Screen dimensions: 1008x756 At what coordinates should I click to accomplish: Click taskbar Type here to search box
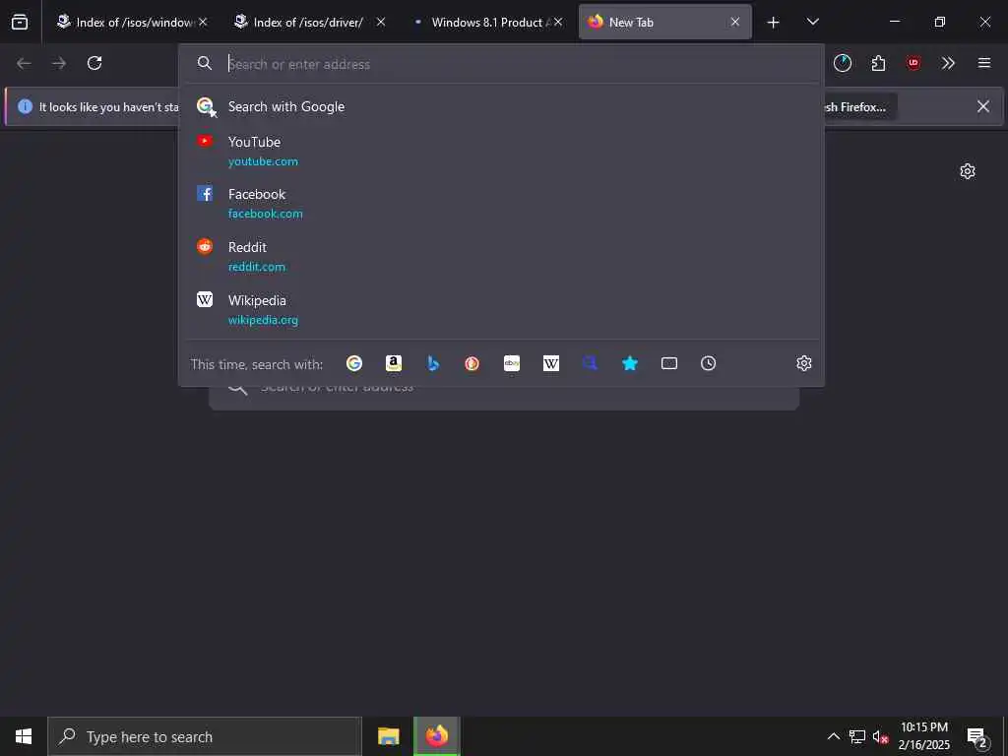coord(205,736)
